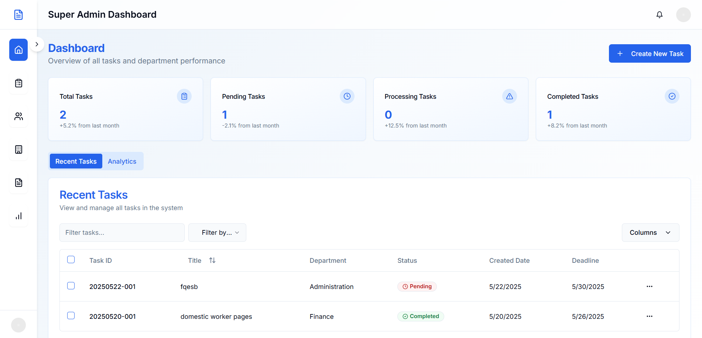Click the Finance department cell
The height and width of the screenshot is (338, 702).
click(322, 317)
